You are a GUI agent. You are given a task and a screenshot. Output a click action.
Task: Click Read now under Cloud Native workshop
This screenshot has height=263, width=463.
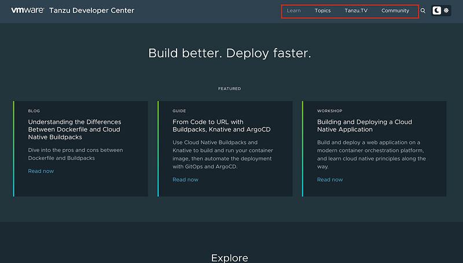pyautogui.click(x=330, y=180)
